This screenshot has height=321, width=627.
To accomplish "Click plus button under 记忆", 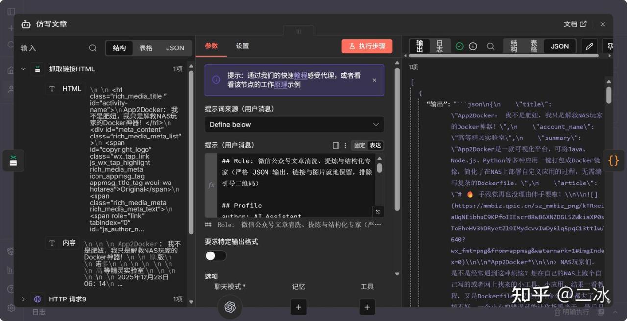I will 298,307.
